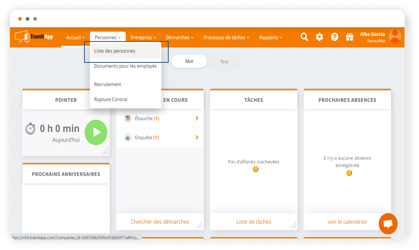
Task: Expand the Démarches dropdown menu
Action: click(180, 38)
